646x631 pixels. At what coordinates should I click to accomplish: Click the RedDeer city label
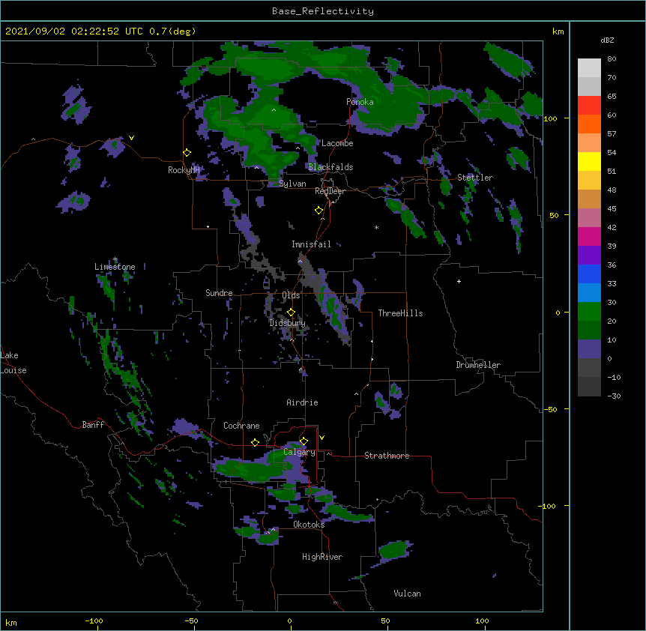pyautogui.click(x=330, y=191)
